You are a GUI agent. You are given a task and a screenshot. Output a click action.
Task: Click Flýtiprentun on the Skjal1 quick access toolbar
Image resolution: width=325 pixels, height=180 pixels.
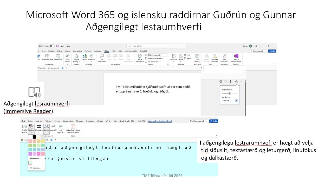point(42,68)
